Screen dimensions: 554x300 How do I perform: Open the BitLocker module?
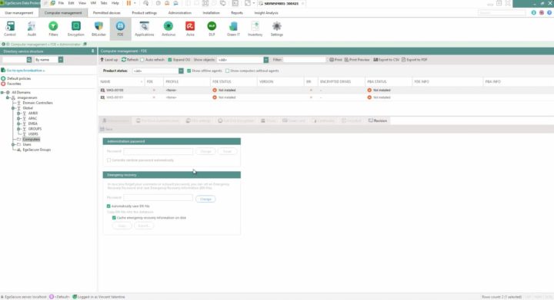point(98,29)
